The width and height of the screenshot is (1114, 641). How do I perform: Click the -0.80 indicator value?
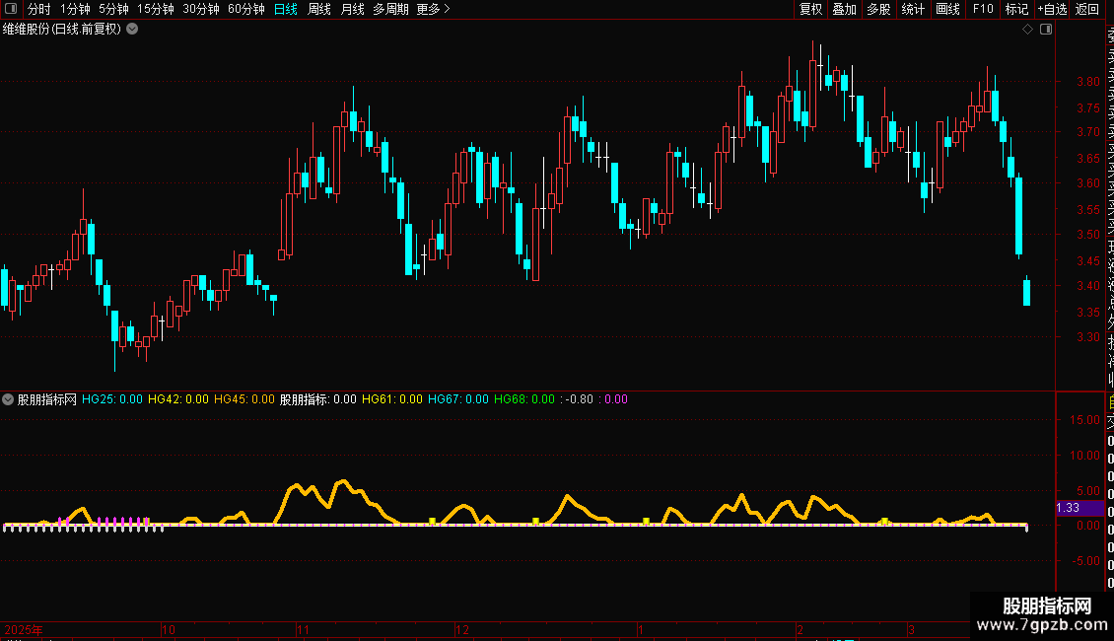point(577,399)
